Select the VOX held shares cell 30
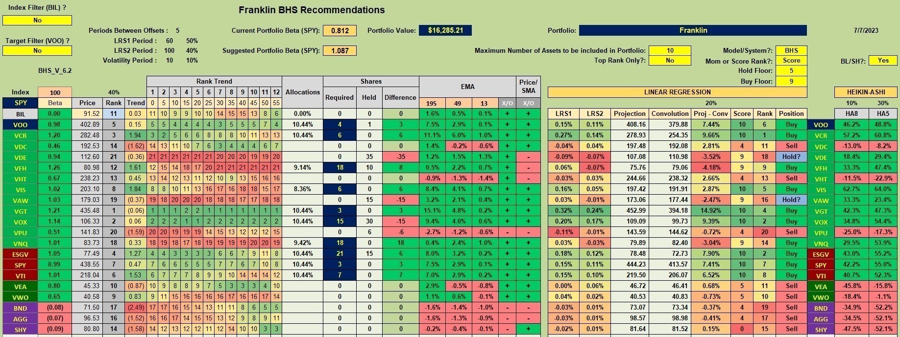900x337 pixels. click(x=369, y=222)
